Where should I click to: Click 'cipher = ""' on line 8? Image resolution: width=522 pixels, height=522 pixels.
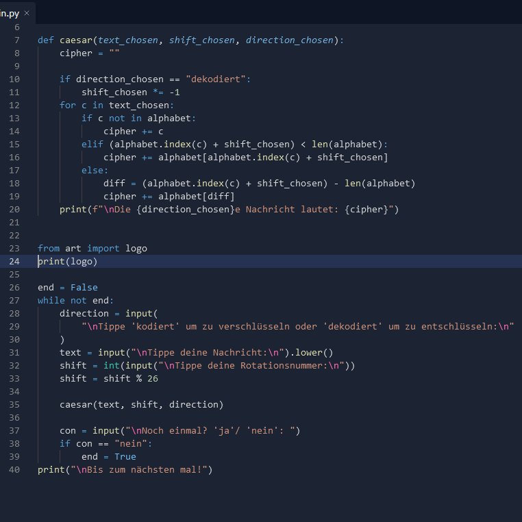(x=90, y=53)
